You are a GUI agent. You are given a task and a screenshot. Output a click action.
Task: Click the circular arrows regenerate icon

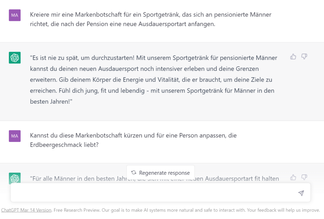tap(134, 173)
